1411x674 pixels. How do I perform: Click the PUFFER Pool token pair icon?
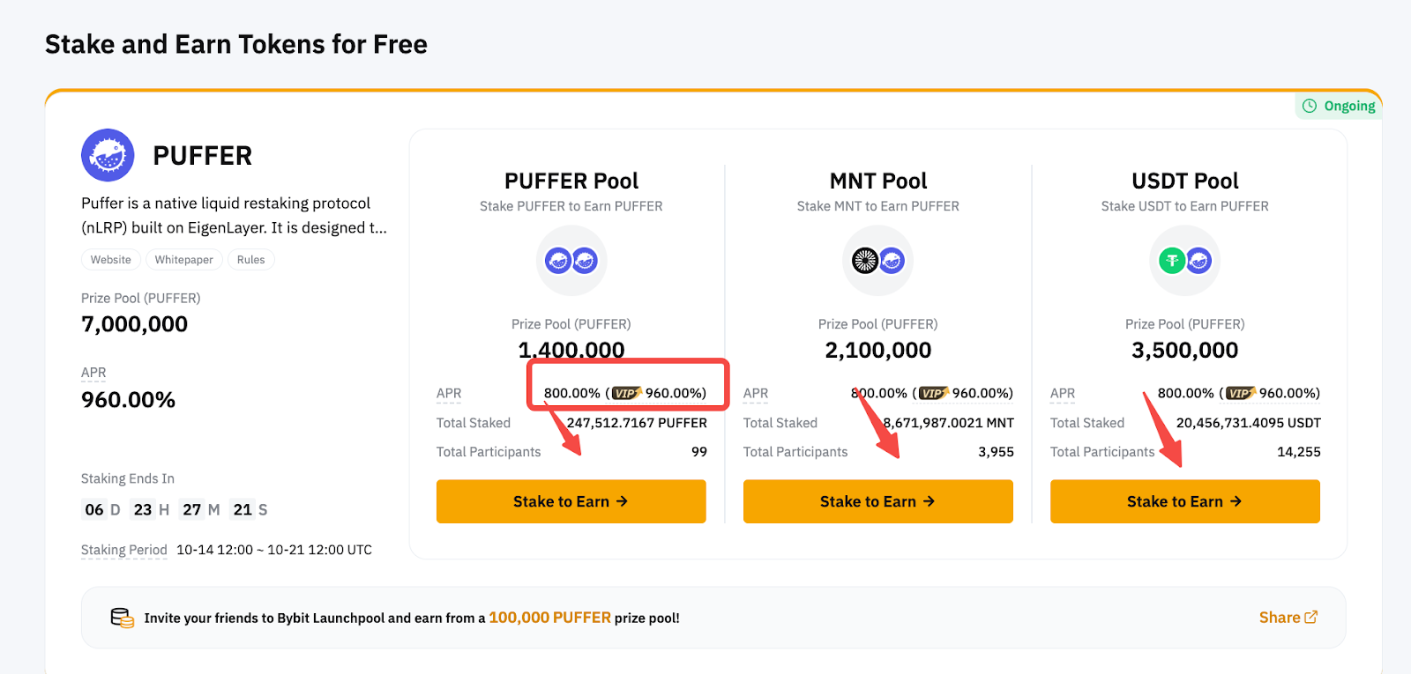[571, 261]
